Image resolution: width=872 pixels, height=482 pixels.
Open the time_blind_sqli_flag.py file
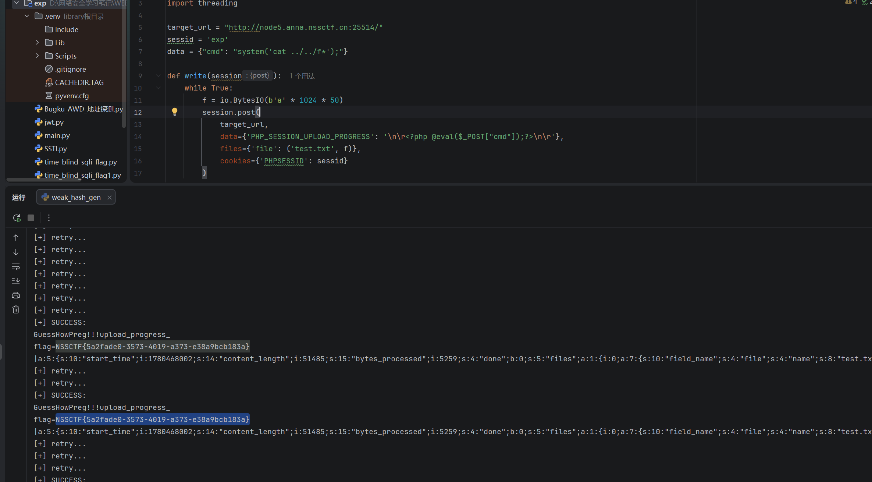click(81, 162)
